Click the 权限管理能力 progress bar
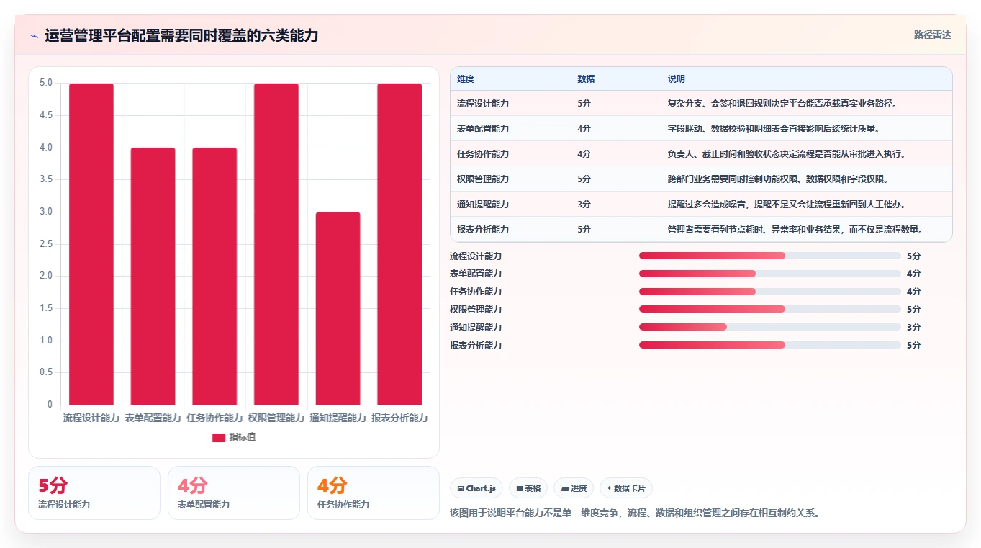This screenshot has width=981, height=548. pyautogui.click(x=770, y=309)
